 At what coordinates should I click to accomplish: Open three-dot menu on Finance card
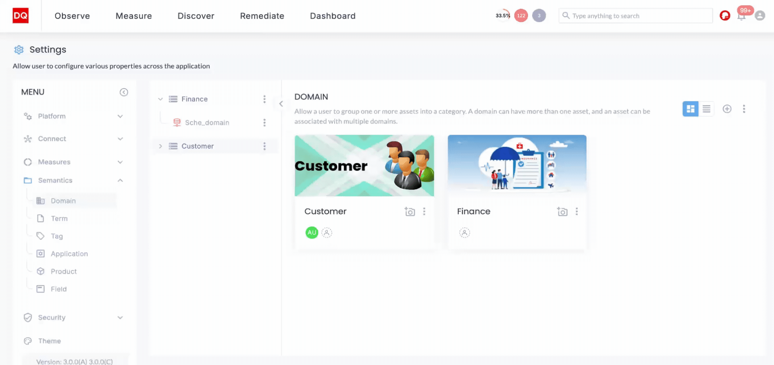pos(576,212)
